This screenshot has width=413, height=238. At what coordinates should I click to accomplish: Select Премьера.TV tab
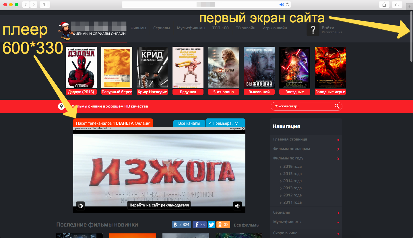click(x=226, y=123)
